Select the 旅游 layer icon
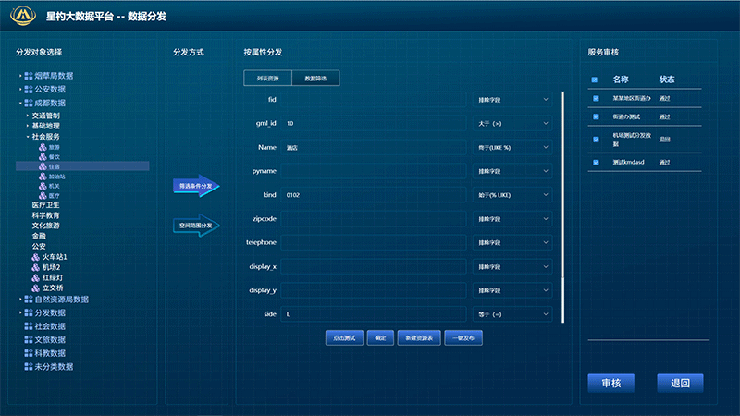 pyautogui.click(x=43, y=147)
